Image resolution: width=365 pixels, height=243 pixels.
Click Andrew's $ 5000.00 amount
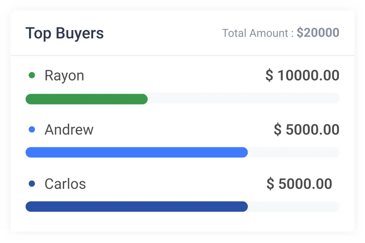coord(307,130)
